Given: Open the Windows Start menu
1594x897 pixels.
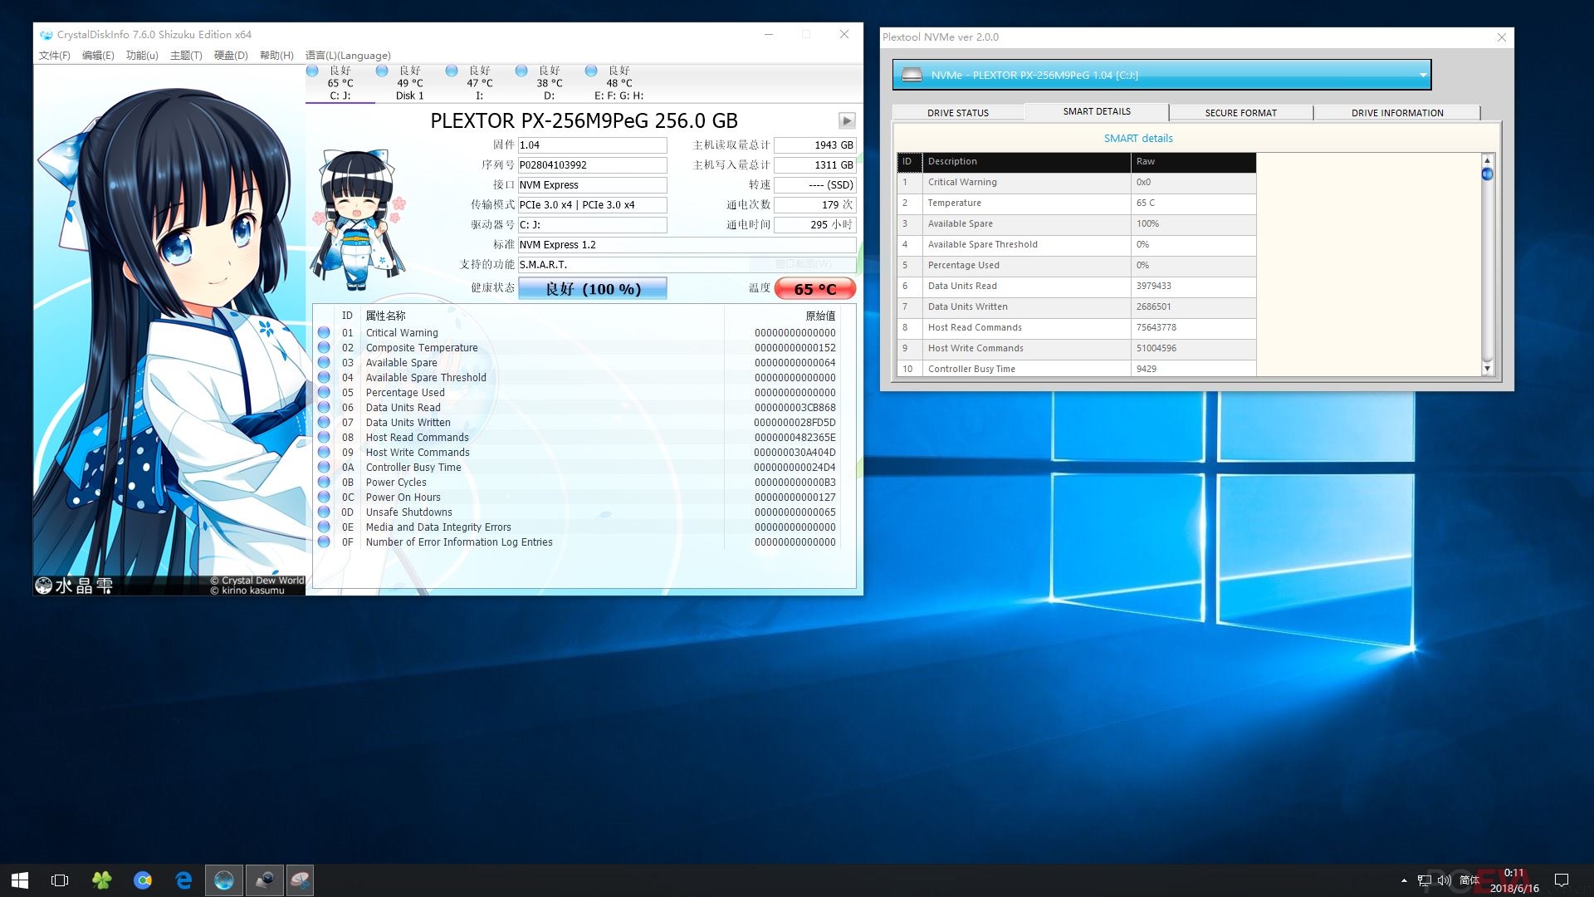Looking at the screenshot, I should coord(20,880).
